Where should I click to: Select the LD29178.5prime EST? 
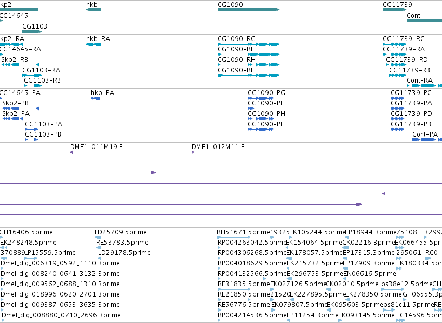[x=99, y=258]
